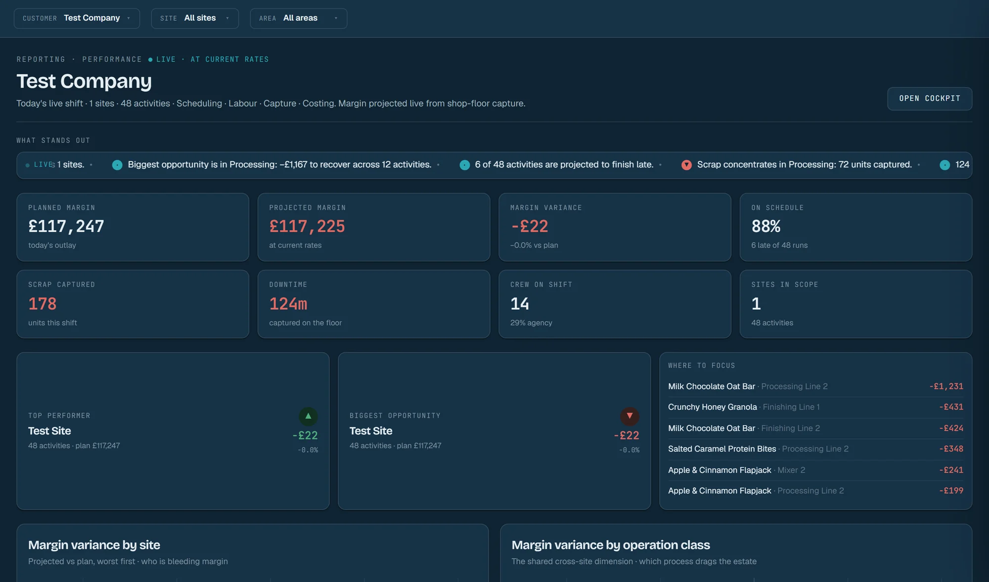
Task: Click red down-arrow icon in Biggest Opportunity card
Action: coord(629,416)
